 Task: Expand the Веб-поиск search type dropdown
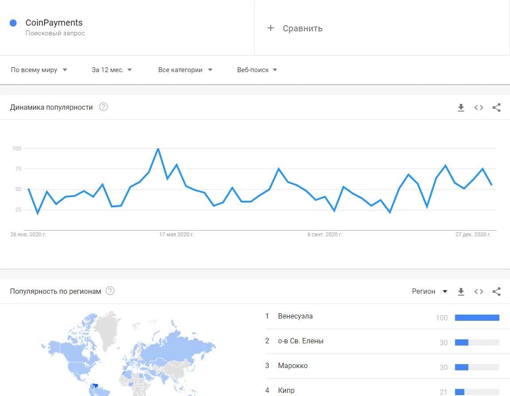[x=257, y=70]
